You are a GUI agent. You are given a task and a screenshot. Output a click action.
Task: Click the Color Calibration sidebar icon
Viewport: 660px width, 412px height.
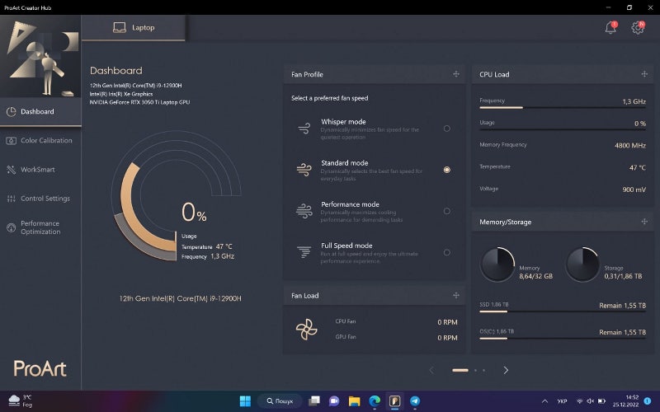coord(12,141)
